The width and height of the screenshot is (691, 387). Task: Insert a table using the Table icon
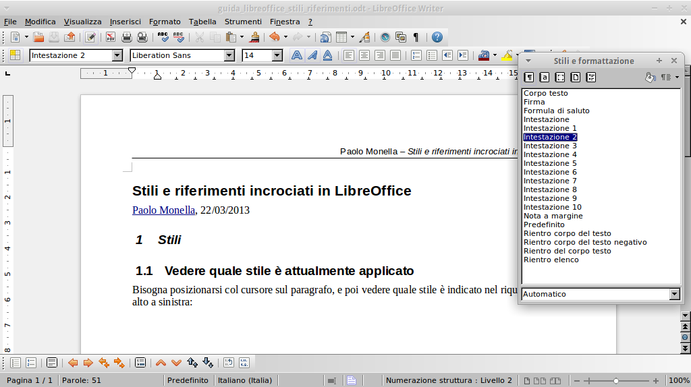(341, 38)
